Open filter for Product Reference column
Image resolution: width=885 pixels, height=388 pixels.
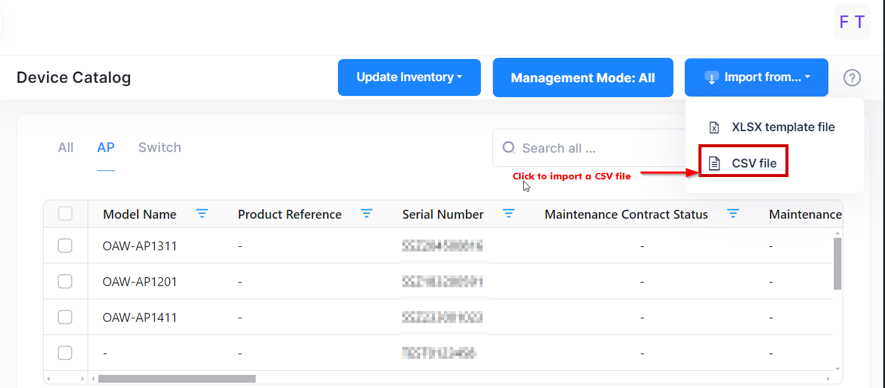coord(367,214)
